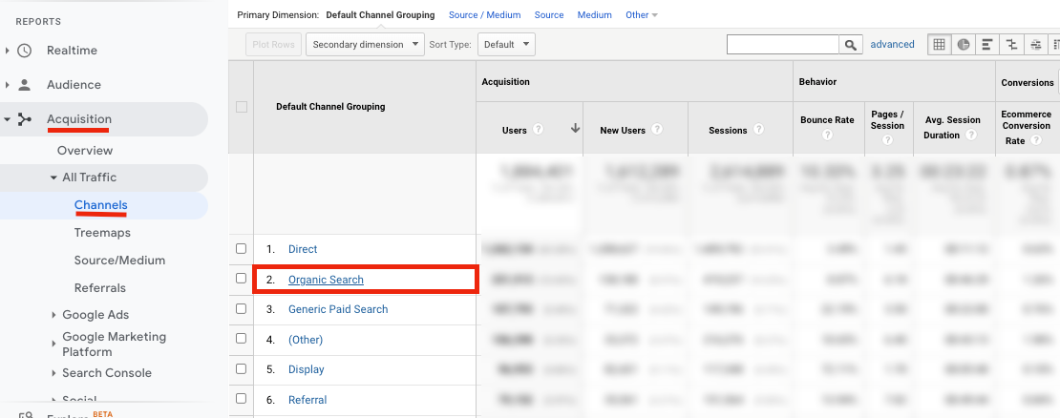
Task: Switch to the pie chart percentage view
Action: tap(964, 45)
